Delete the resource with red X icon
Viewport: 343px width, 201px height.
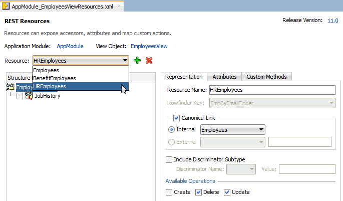point(149,61)
